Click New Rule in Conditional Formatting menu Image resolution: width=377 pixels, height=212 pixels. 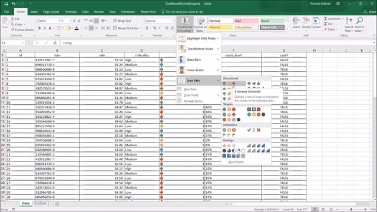[191, 89]
